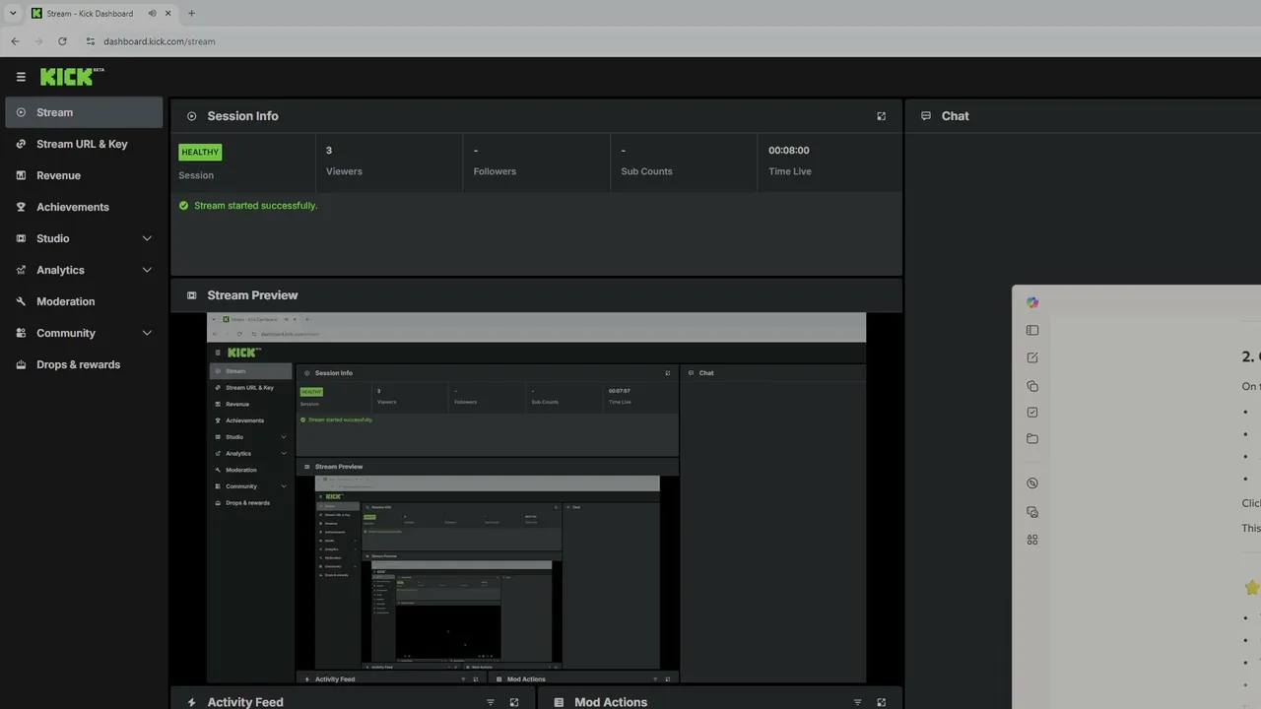The height and width of the screenshot is (709, 1261).
Task: Click the Sub Counts stat label
Action: pyautogui.click(x=646, y=171)
